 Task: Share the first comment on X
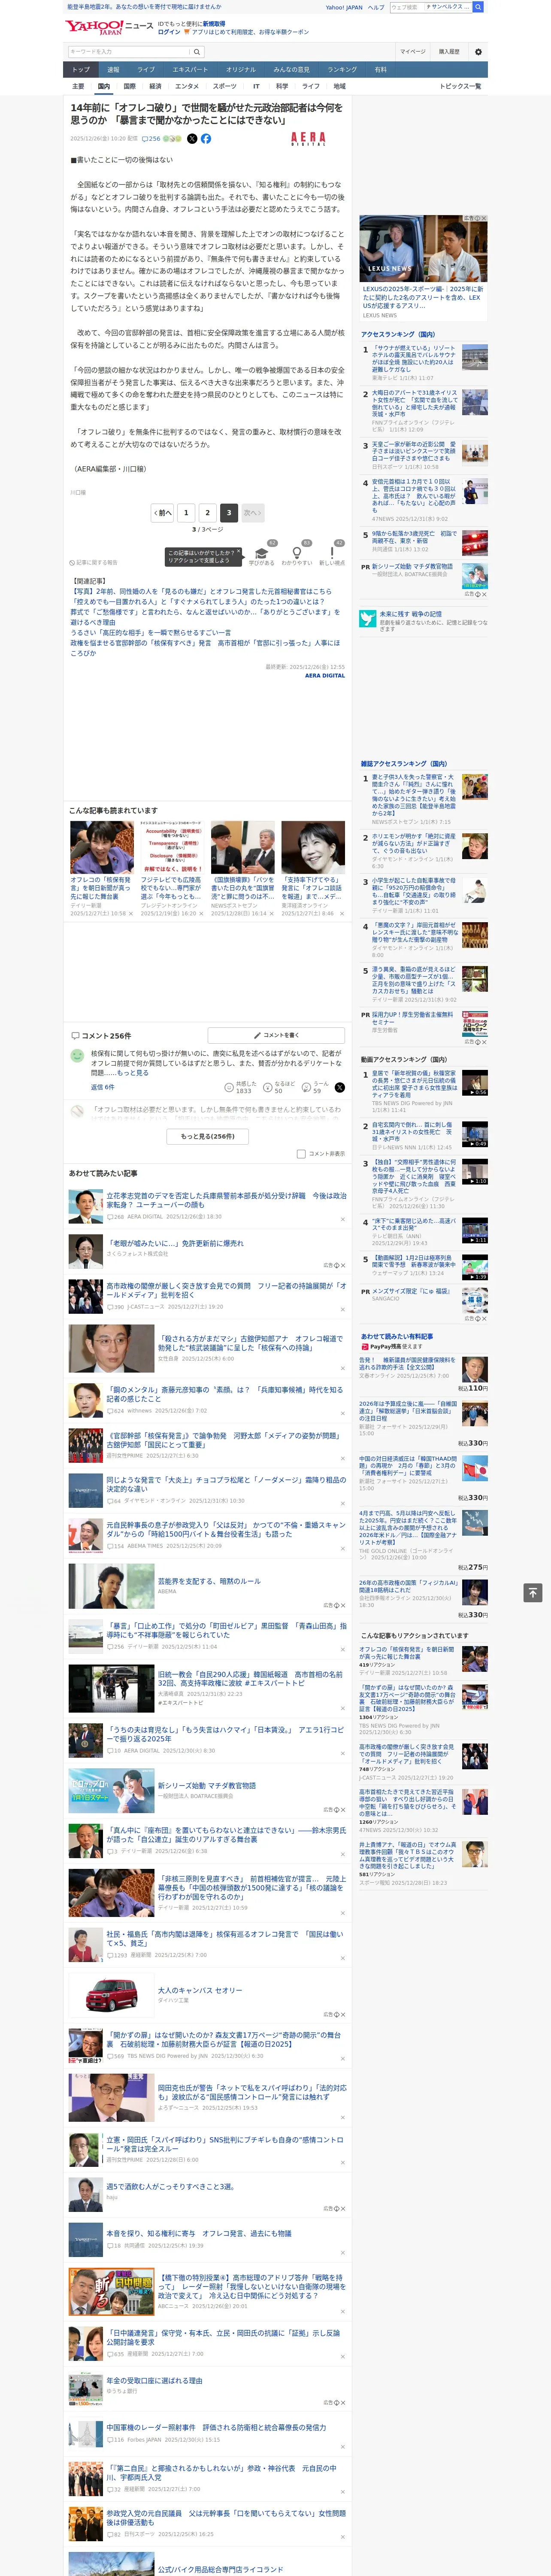tap(339, 1087)
